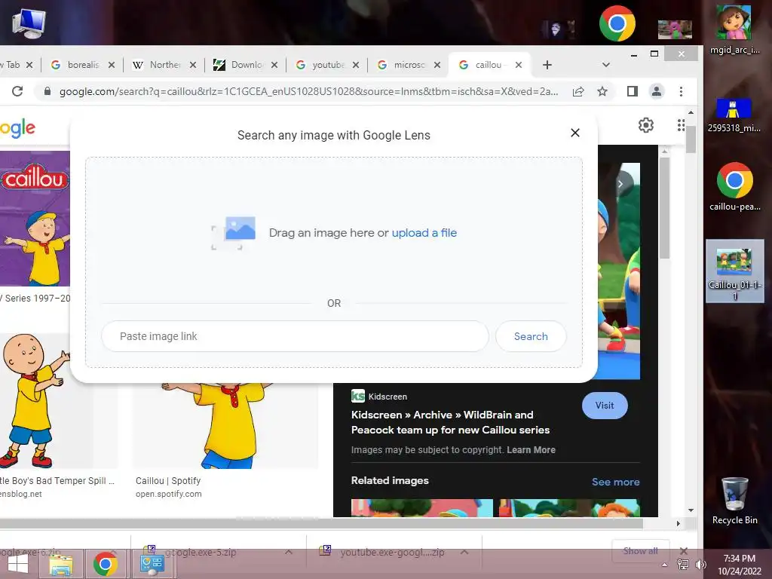Screen dimensions: 772x579
Task: Open Chrome three-dot menu
Action: click(x=681, y=91)
